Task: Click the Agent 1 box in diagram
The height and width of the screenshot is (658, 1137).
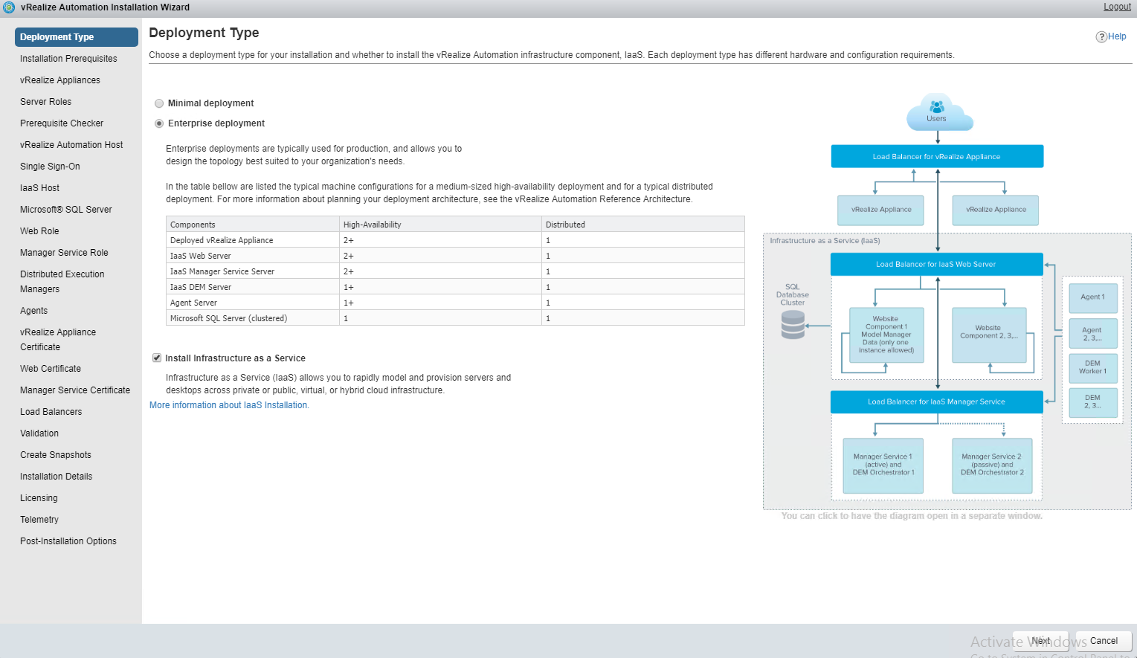Action: (1092, 297)
